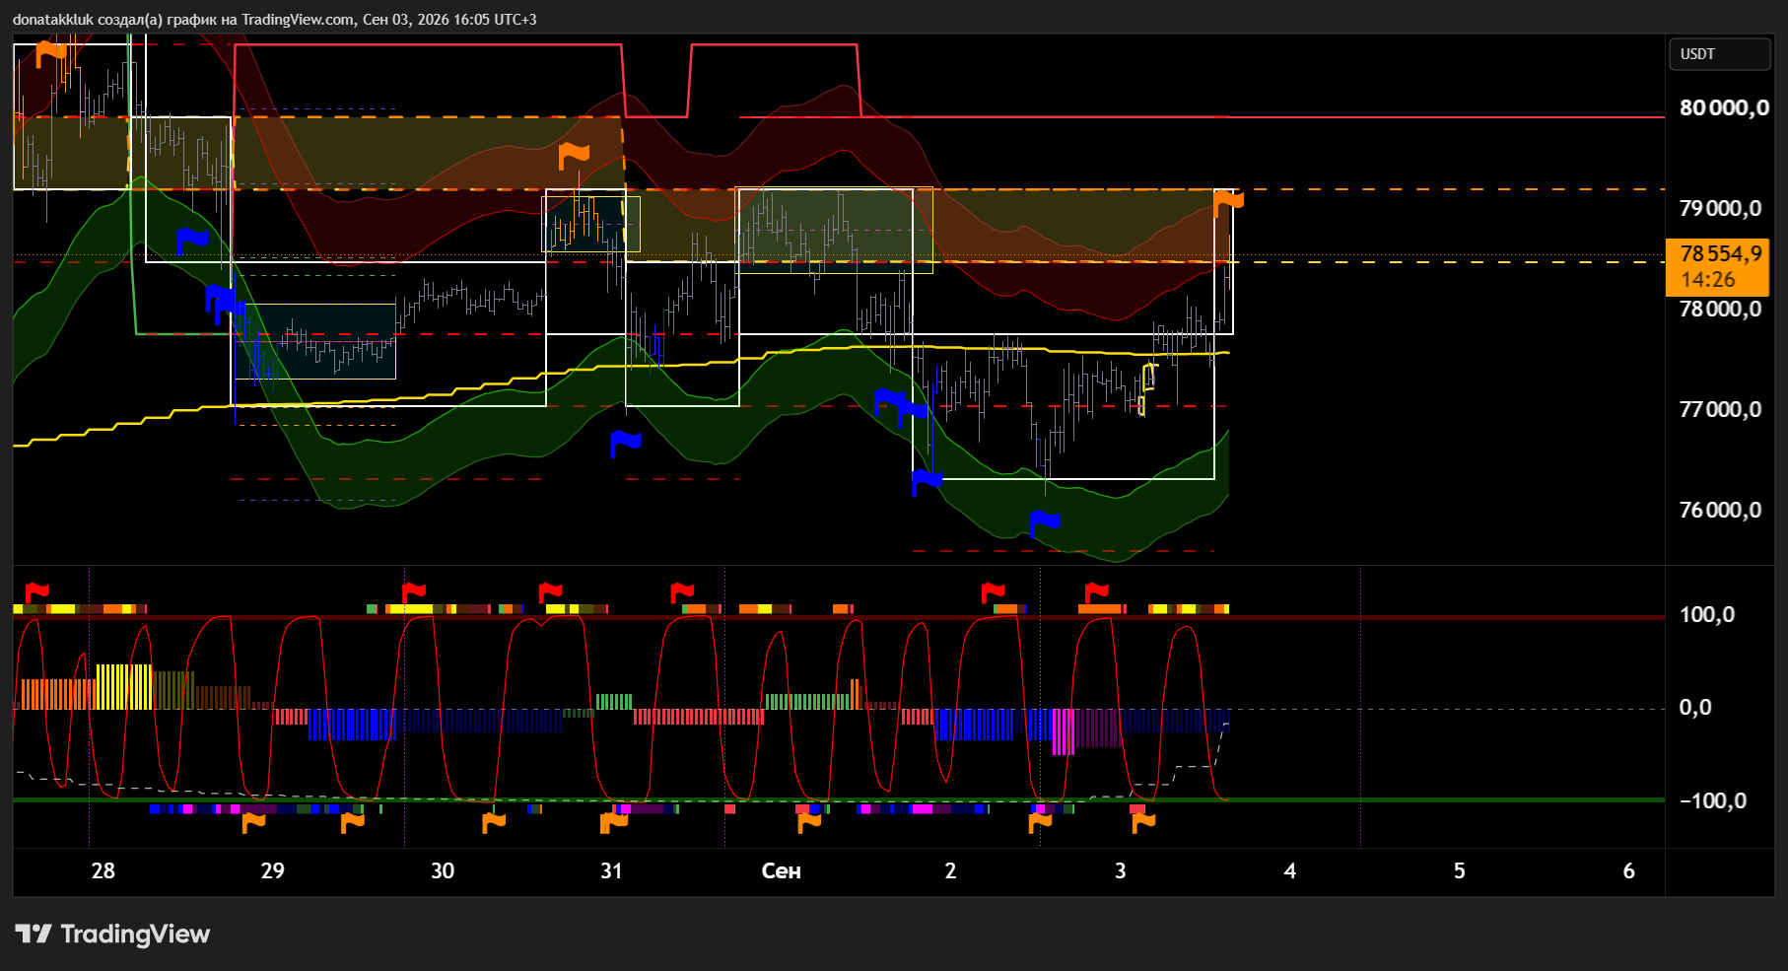The image size is (1788, 971).
Task: Click the rightmost red flag in oscillator pane
Action: click(1096, 592)
